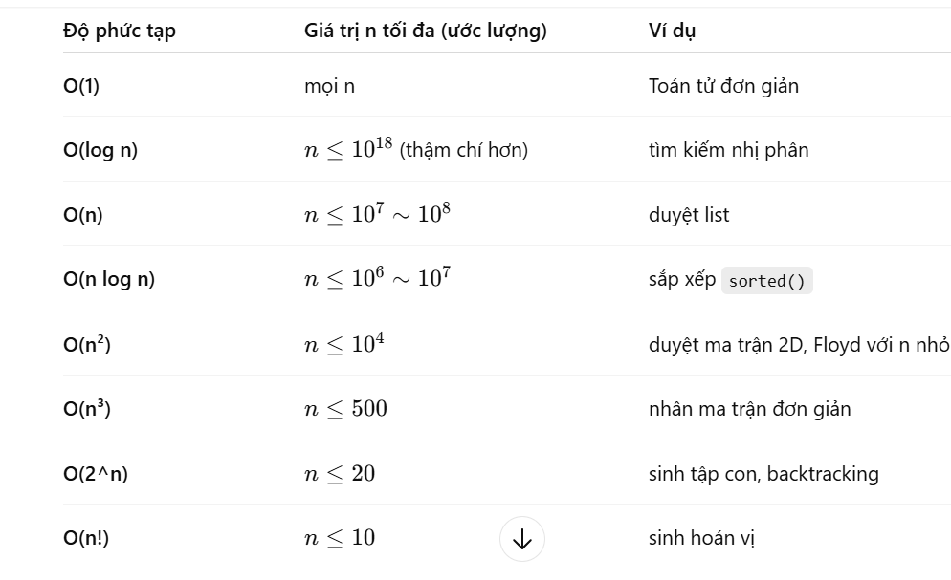Select the O(2^n) row label
This screenshot has width=951, height=580.
coord(96,473)
